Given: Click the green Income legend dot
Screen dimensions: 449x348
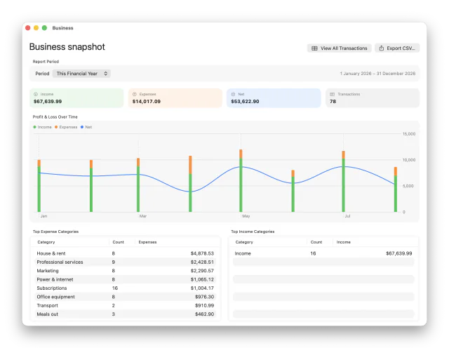Looking at the screenshot, I should [34, 127].
